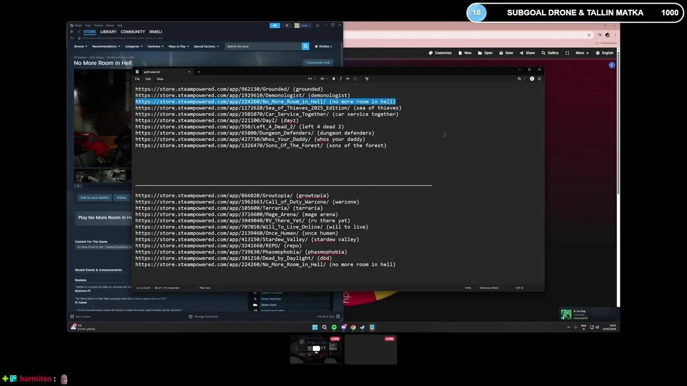Click Add to your wishlist
Viewport: 687px width, 386px height.
[x=94, y=198]
